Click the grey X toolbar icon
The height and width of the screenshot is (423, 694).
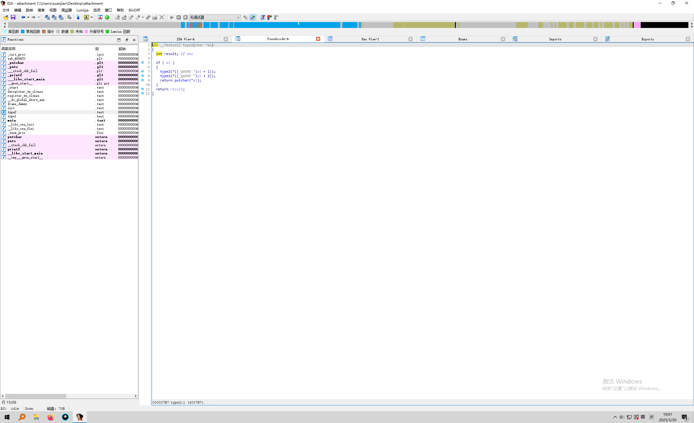(162, 17)
